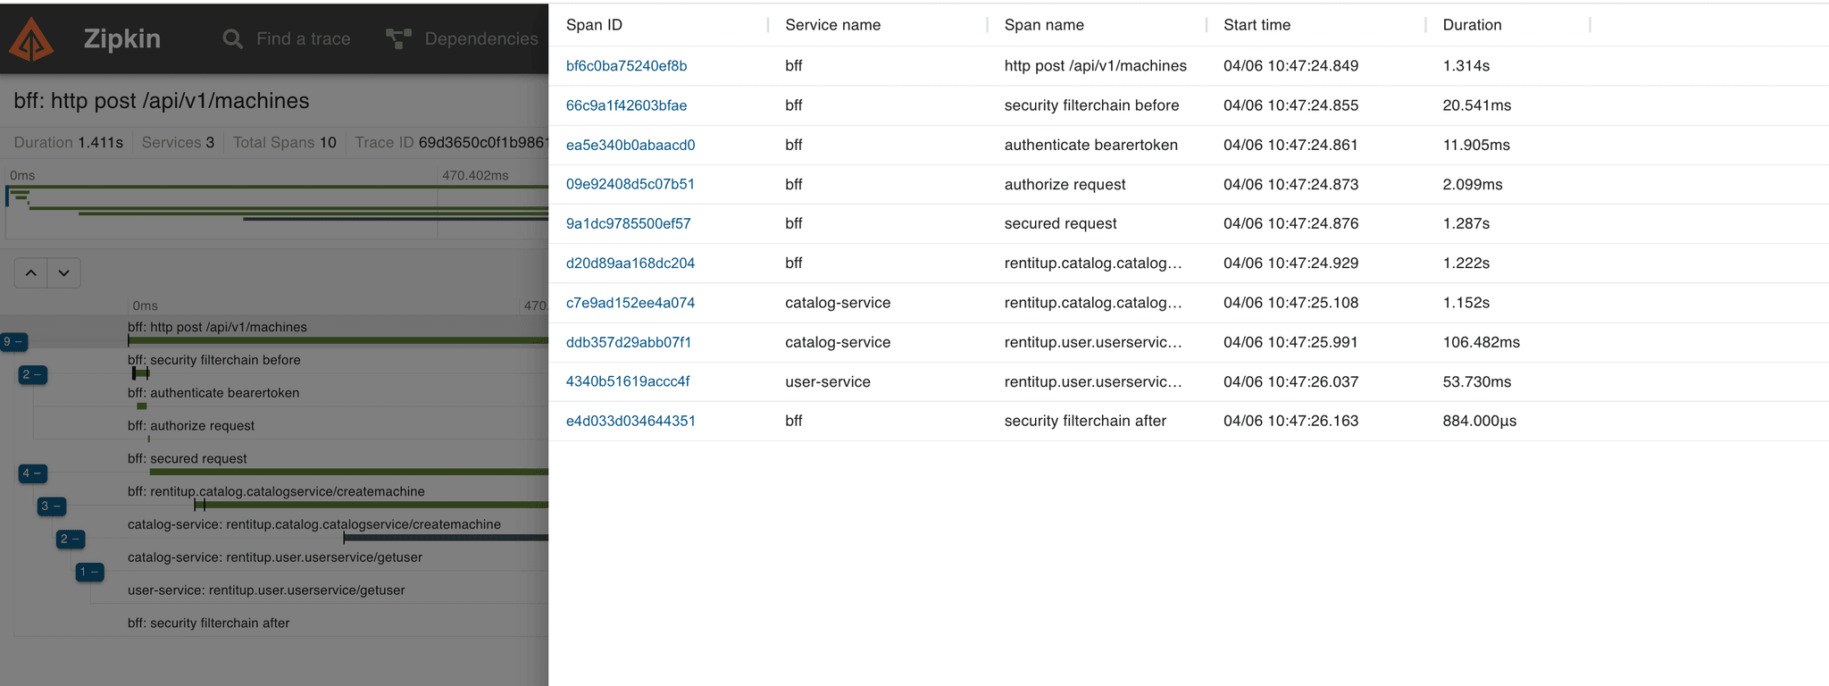Collapse catalog-service getuser span badge
This screenshot has height=686, width=1829.
tap(89, 573)
